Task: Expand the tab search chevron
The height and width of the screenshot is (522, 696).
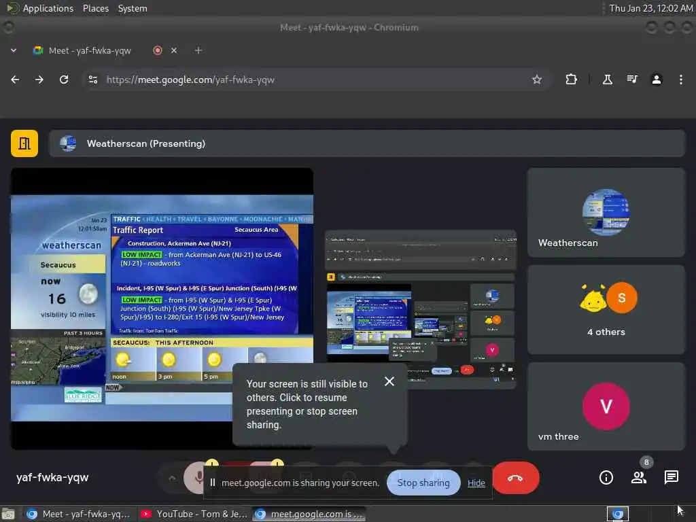Action: (x=14, y=50)
